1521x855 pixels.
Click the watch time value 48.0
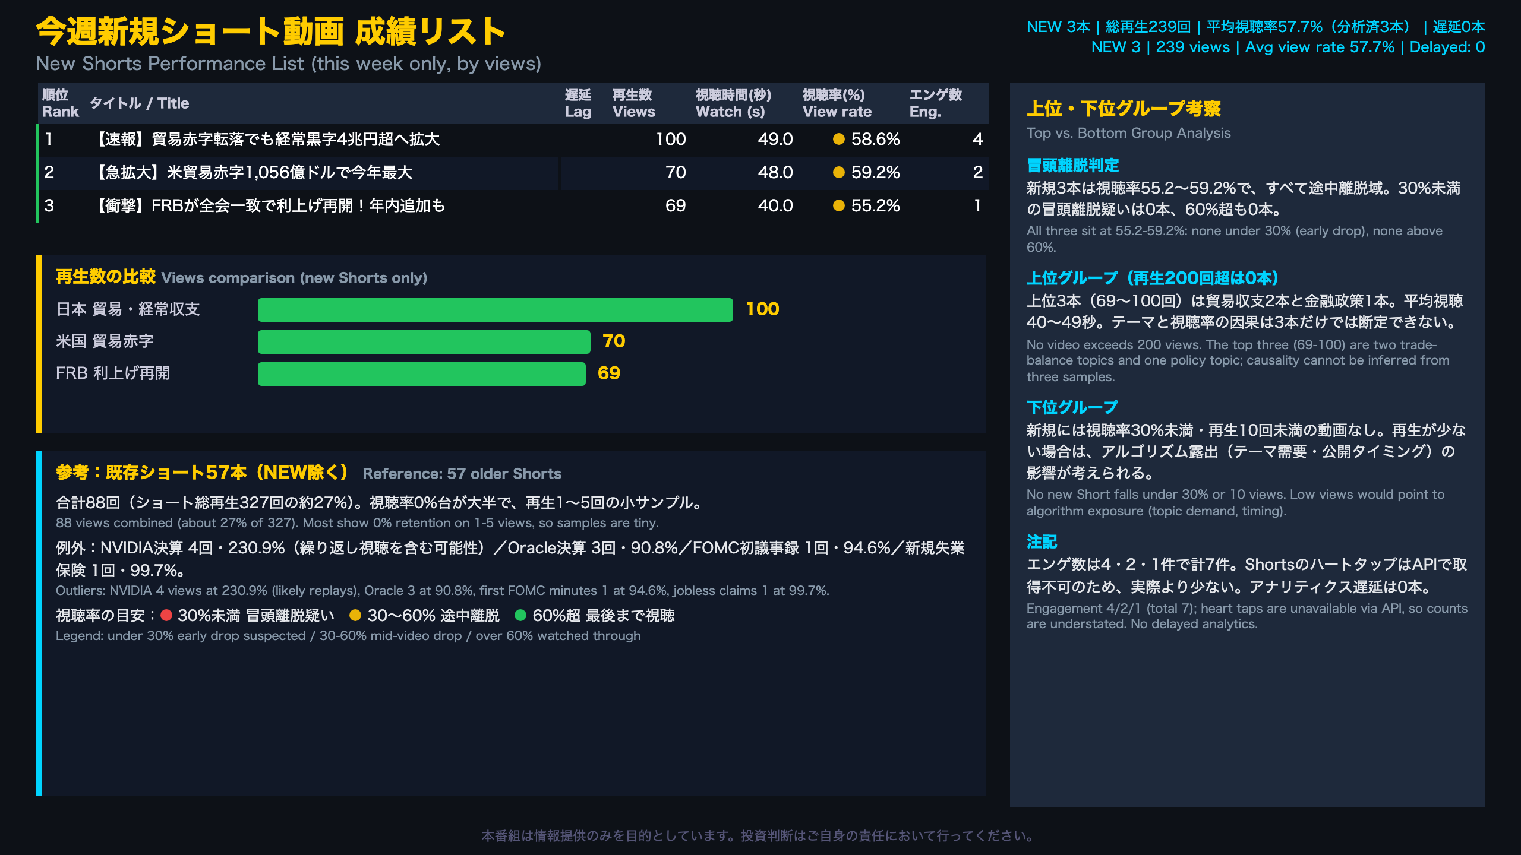pos(775,172)
